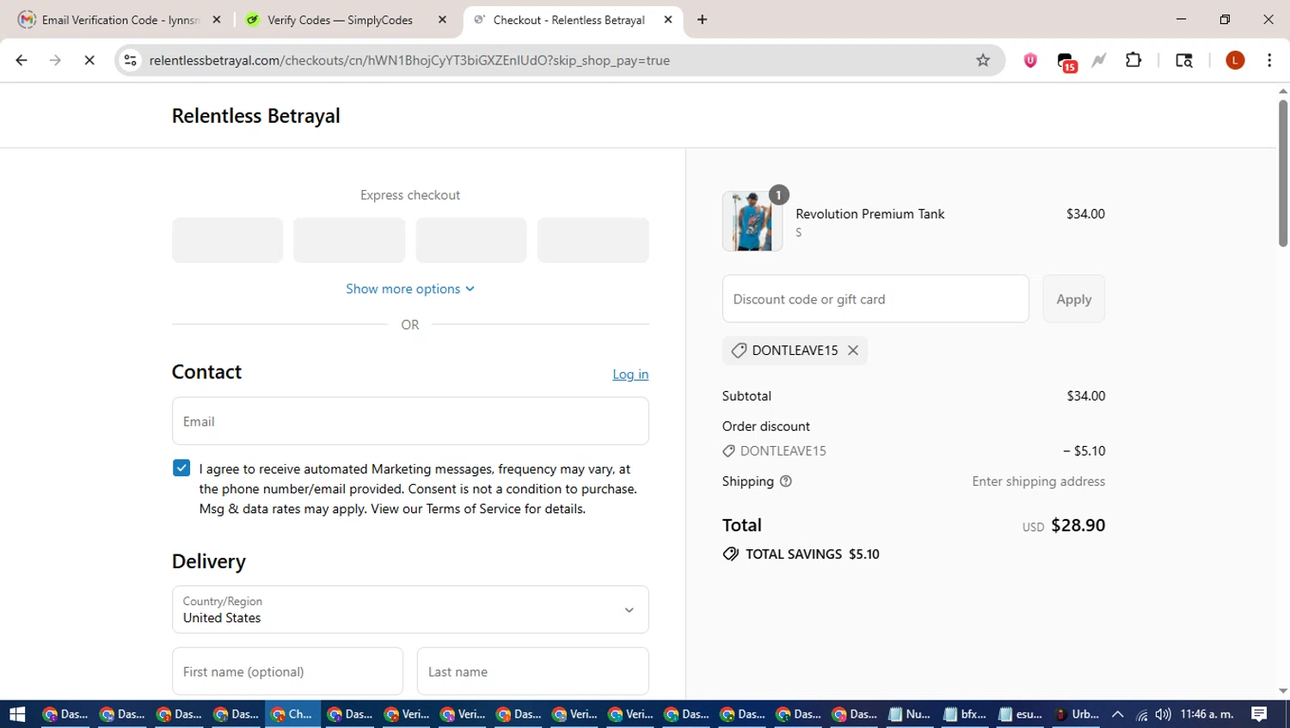Open the bfx... taskbar item
This screenshot has height=728, width=1290.
click(x=965, y=714)
